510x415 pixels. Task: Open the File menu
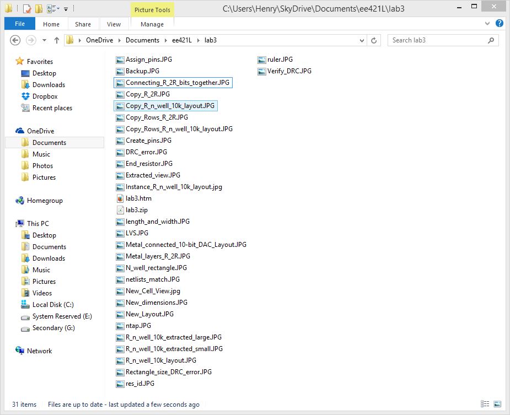pos(19,24)
